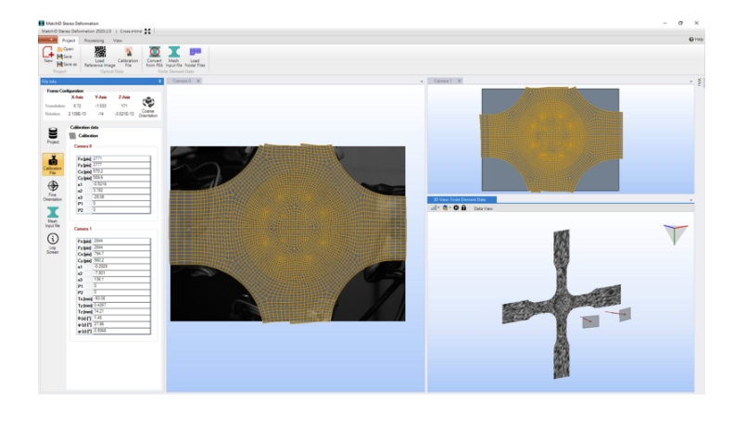Click Coarse Orientation icon
The height and width of the screenshot is (426, 734).
(x=147, y=104)
